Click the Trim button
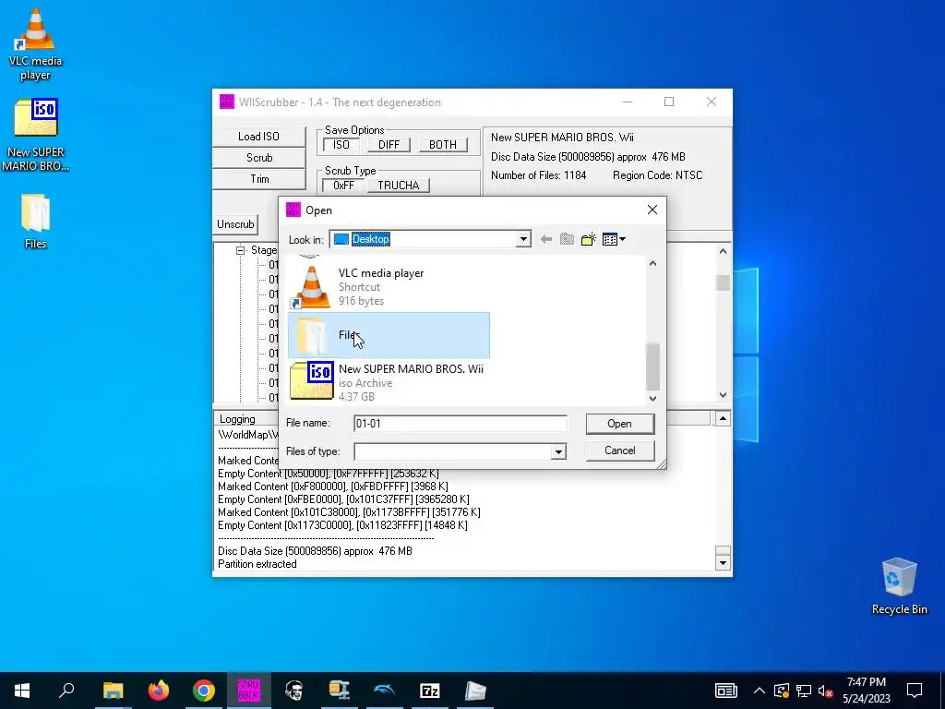This screenshot has height=709, width=945. pos(259,179)
